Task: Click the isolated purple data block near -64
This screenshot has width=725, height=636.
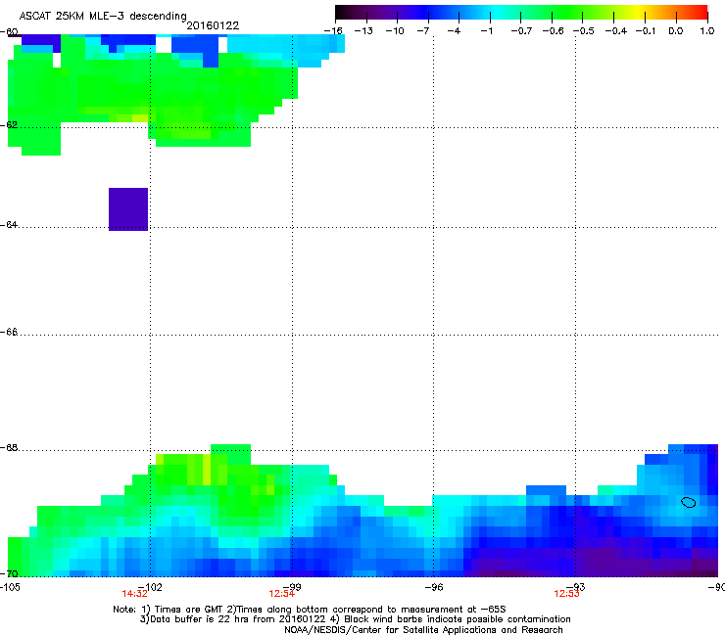Action: (128, 209)
